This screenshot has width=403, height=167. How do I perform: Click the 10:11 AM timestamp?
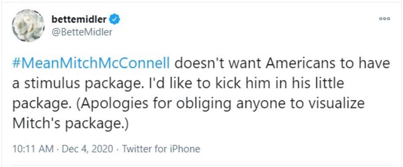(33, 149)
